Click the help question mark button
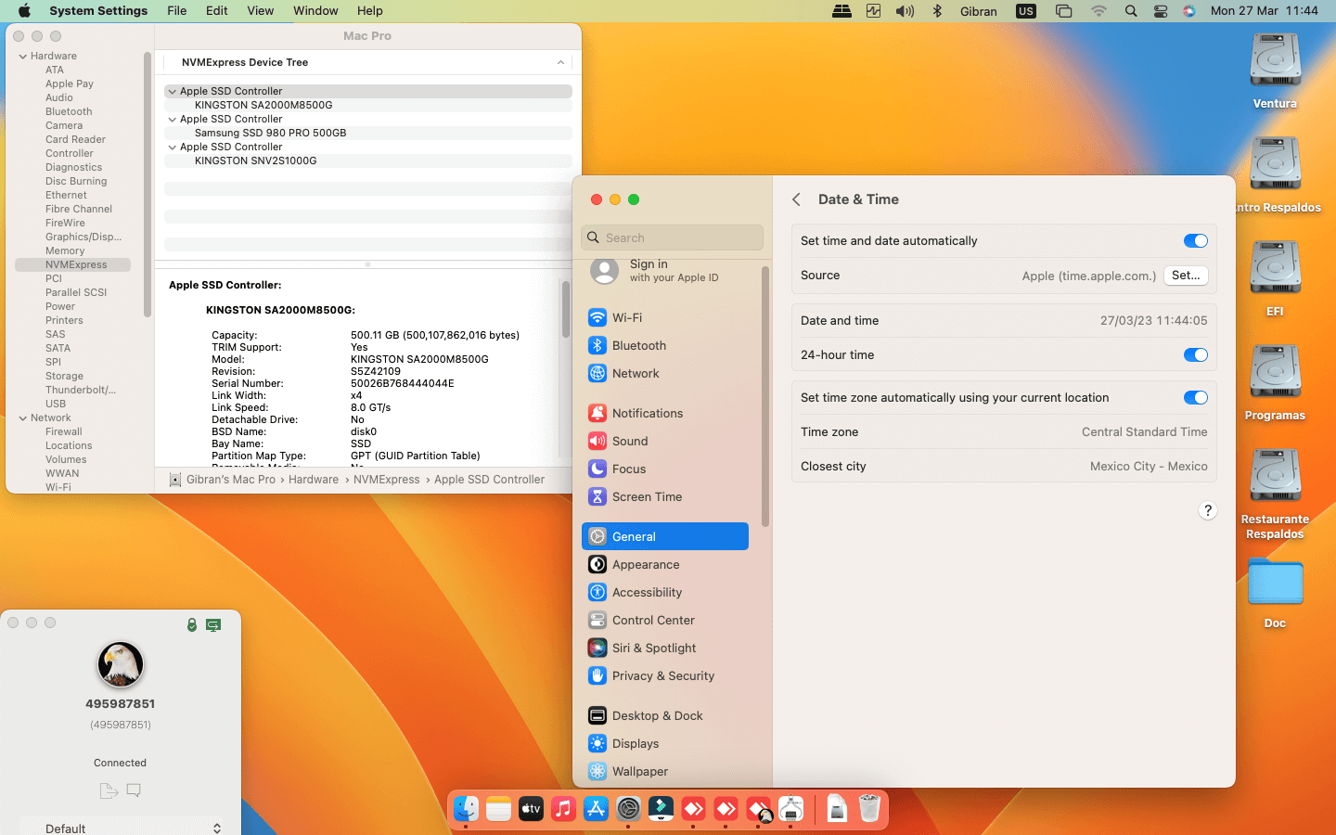1336x835 pixels. [x=1207, y=510]
